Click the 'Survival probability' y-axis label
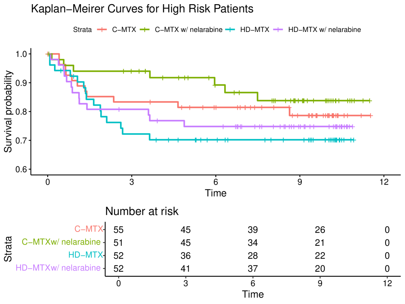The width and height of the screenshot is (405, 304). 8,111
